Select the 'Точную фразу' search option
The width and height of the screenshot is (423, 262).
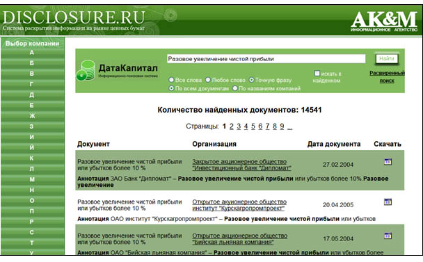pos(251,80)
